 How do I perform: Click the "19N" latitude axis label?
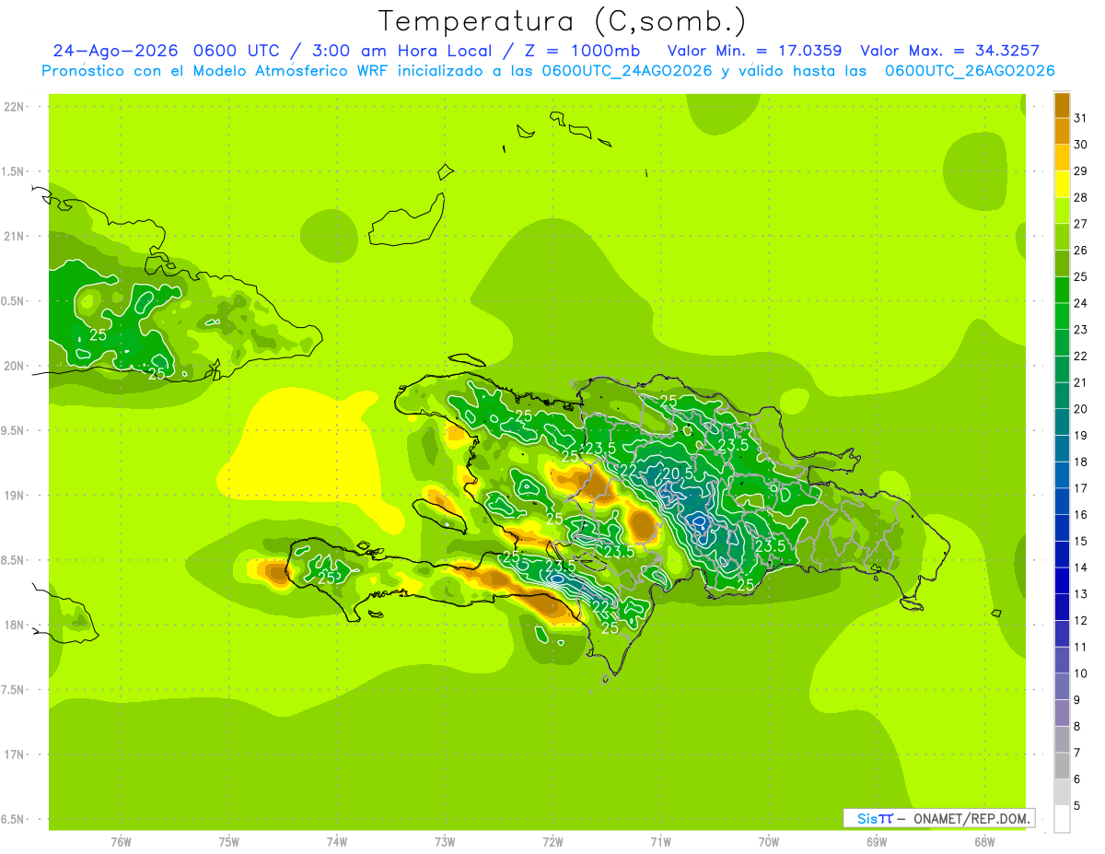point(14,496)
